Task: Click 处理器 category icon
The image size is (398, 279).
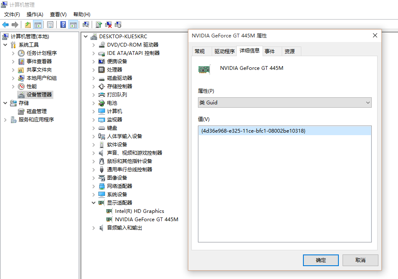Action: click(102, 69)
